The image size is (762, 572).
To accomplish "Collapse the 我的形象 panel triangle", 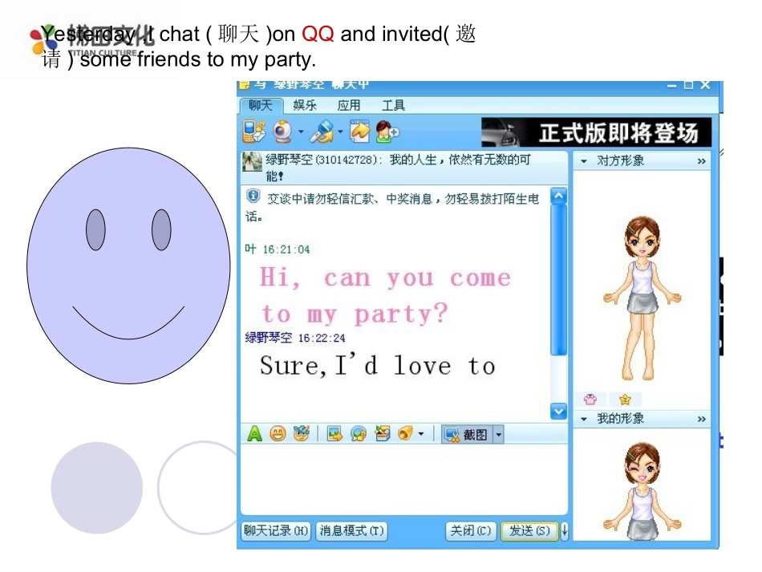I will pyautogui.click(x=584, y=419).
